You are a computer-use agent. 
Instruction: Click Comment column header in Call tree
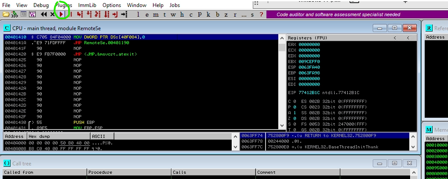(x=298, y=172)
